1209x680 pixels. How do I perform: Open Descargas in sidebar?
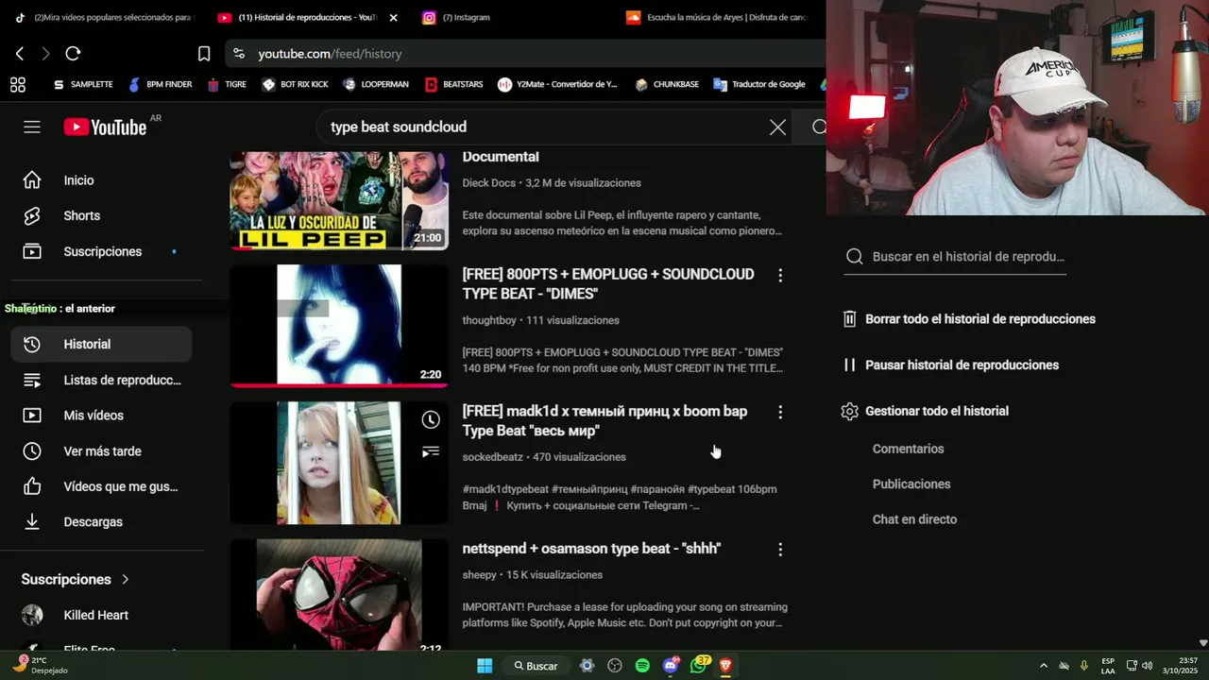pos(101,521)
